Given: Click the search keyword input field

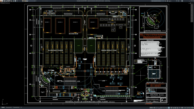Looking at the screenshot, I should pyautogui.click(x=158, y=1).
